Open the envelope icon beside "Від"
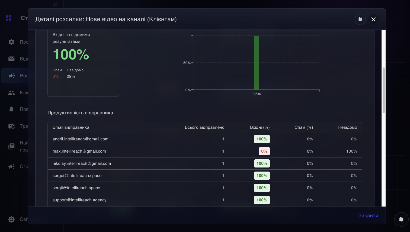This screenshot has height=232, width=410. pyautogui.click(x=11, y=59)
